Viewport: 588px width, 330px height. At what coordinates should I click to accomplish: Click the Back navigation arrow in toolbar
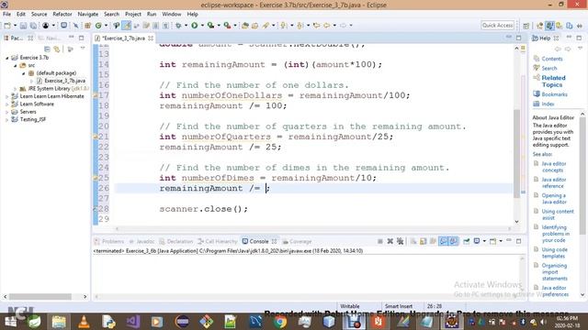[327, 26]
